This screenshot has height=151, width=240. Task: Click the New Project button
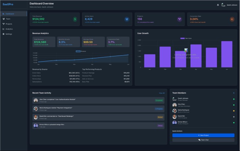[x=203, y=135]
